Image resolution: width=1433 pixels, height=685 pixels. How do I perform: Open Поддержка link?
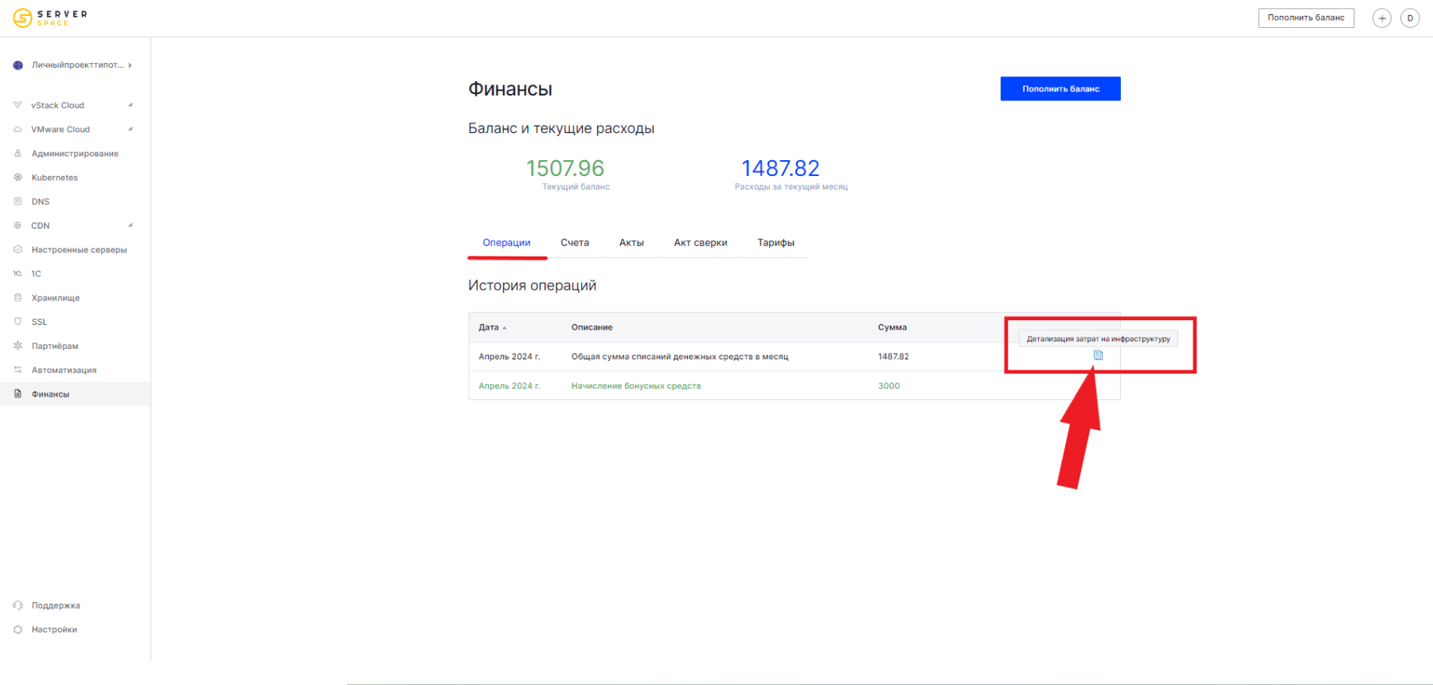(x=56, y=605)
